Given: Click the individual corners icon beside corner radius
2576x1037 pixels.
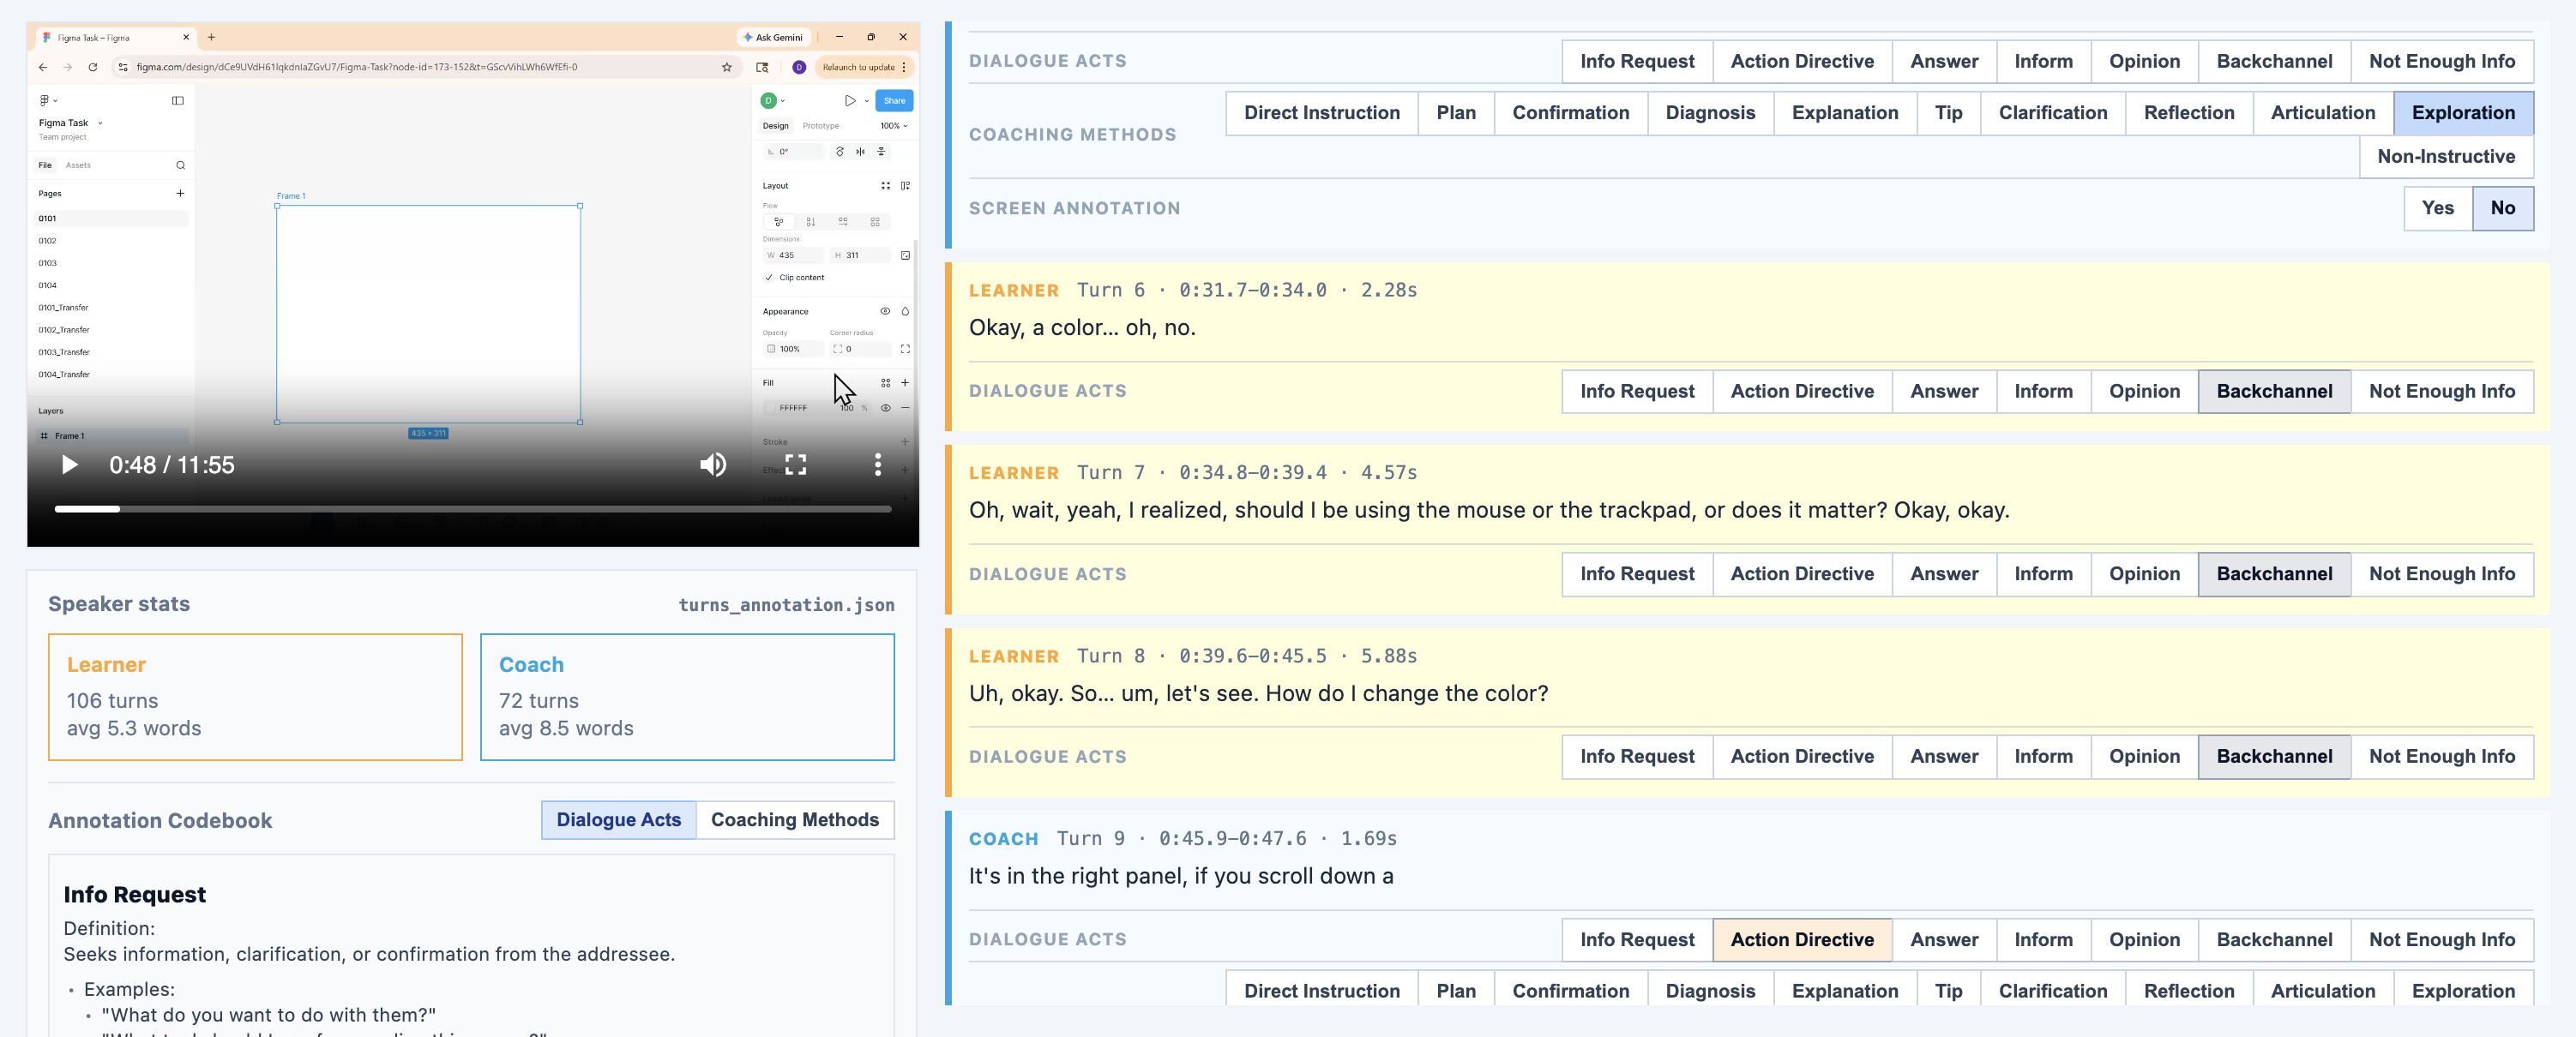Looking at the screenshot, I should pos(905,349).
